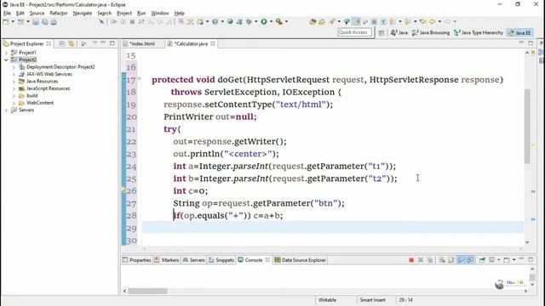Click the Open Console icon

[x=507, y=260]
